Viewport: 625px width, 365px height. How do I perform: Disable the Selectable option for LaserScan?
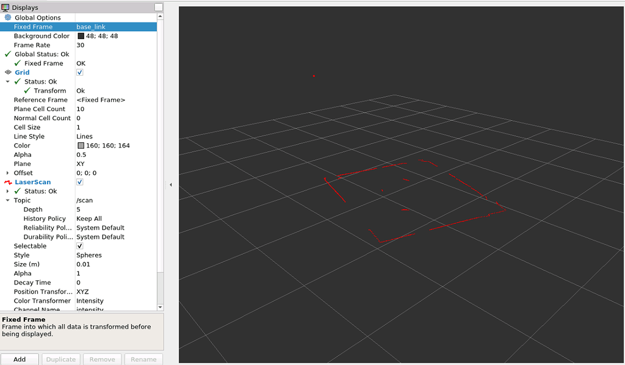[x=80, y=245]
